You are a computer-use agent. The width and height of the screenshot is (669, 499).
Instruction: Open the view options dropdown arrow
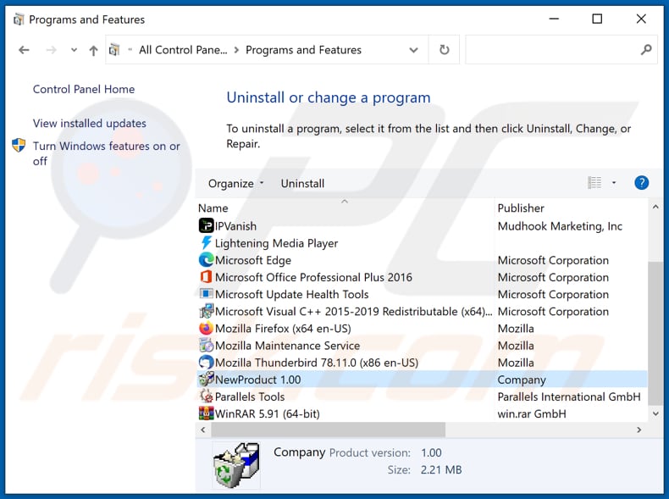point(614,183)
